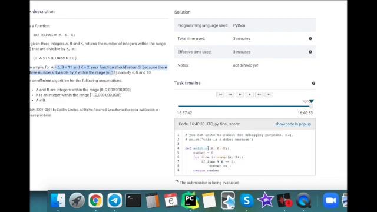This screenshot has height=212, width=377.
Task: Open QuickTime Player from the dock
Action: click(x=303, y=200)
